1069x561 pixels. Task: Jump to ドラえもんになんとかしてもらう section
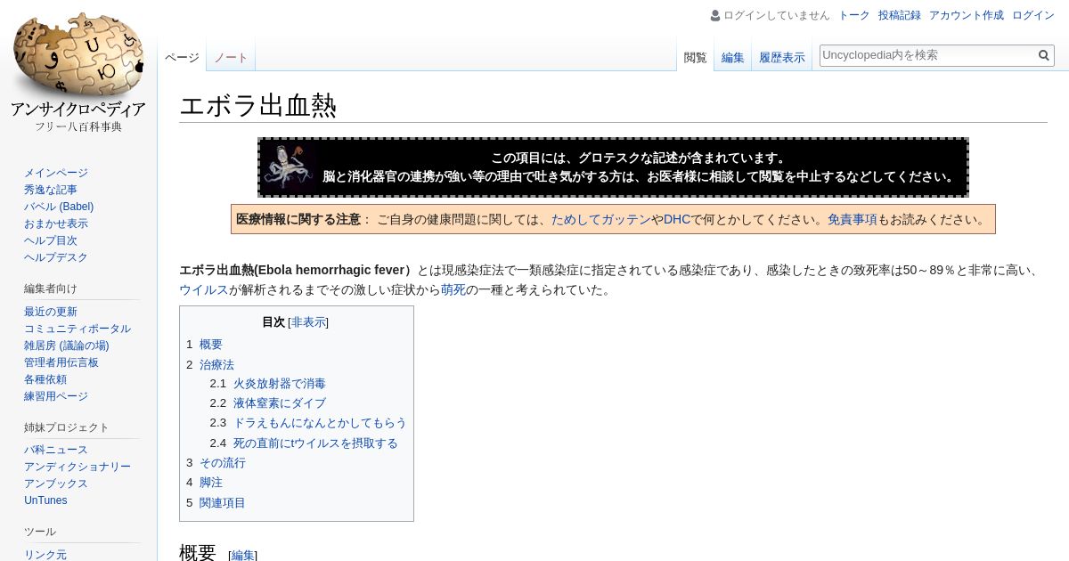coord(320,423)
